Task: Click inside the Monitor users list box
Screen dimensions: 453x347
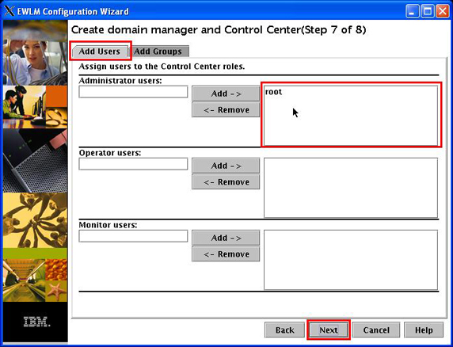Action: [x=351, y=260]
